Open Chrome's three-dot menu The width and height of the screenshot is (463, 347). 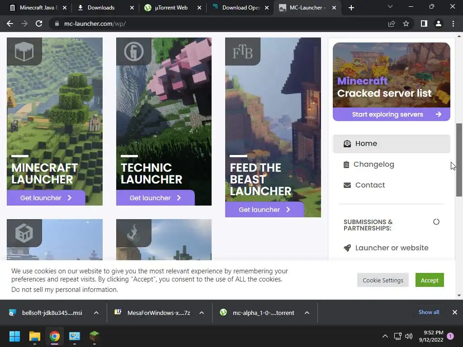tap(453, 23)
